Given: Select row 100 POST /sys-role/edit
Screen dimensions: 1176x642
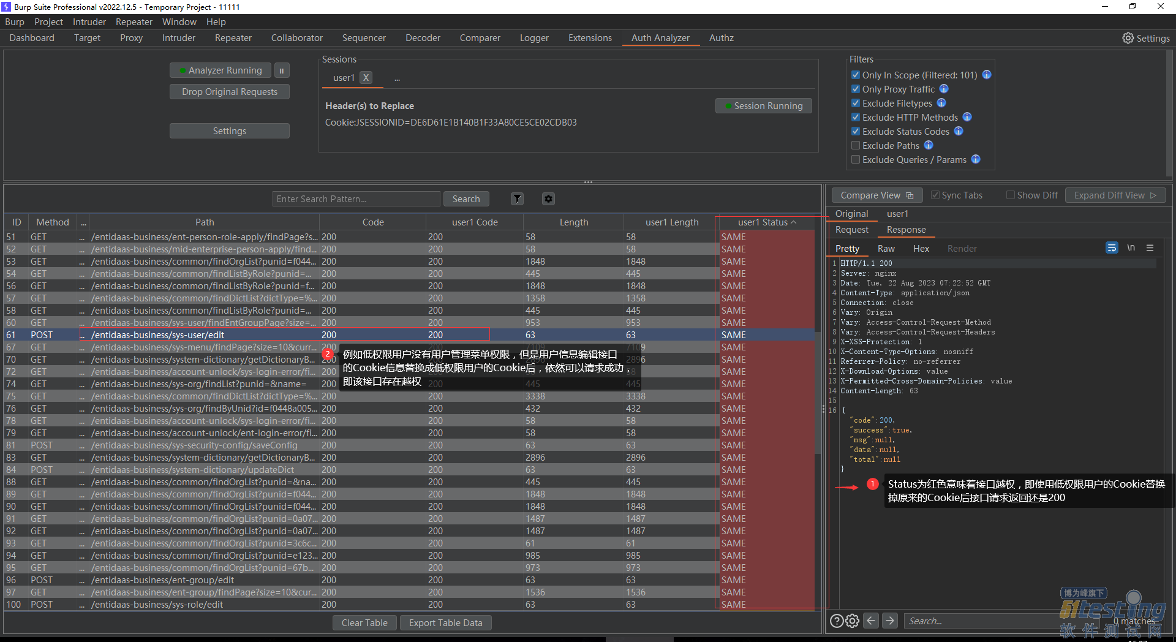Looking at the screenshot, I should point(409,605).
